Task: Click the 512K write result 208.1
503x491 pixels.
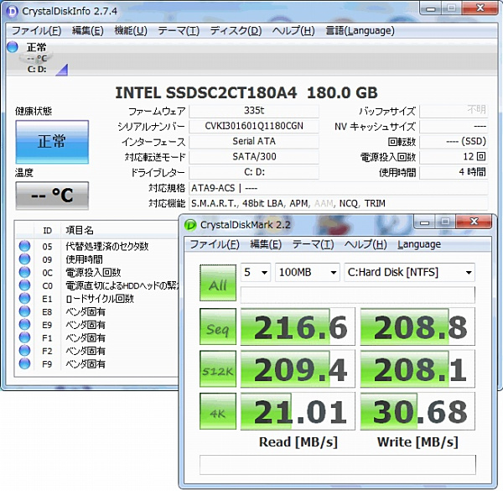Action: 417,368
